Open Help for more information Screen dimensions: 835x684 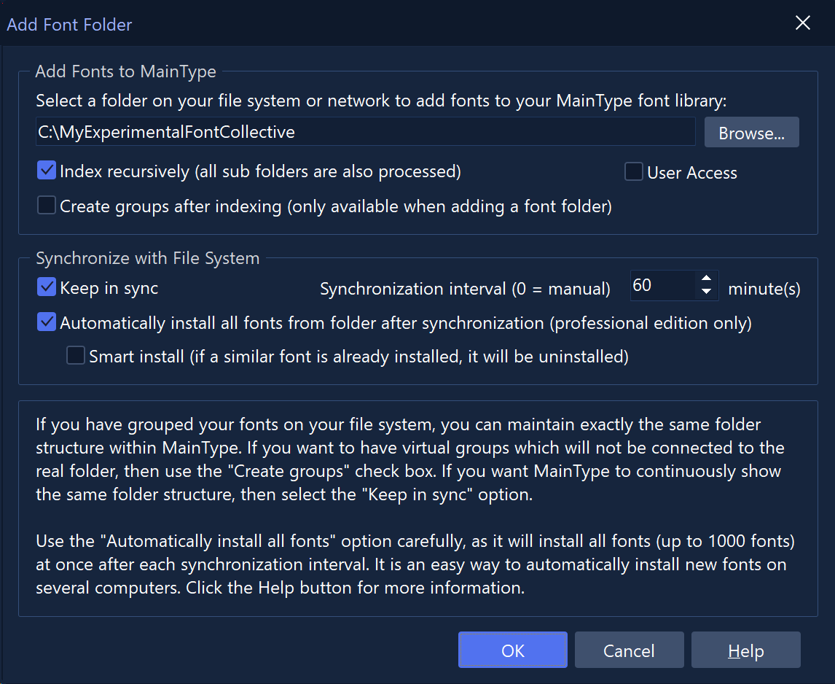[x=745, y=650]
